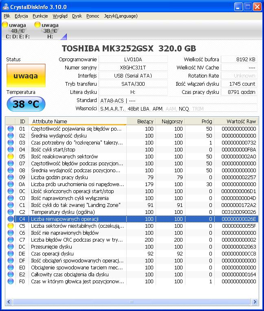Click the status orb of selected attribute C4

(x=11, y=219)
